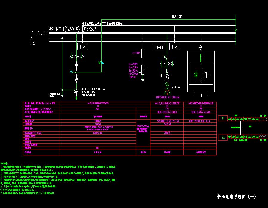Image resolution: width=268 pixels, height=208 pixels.
Task: Click the 505.5A table cell
Action: pyautogui.click(x=167, y=124)
